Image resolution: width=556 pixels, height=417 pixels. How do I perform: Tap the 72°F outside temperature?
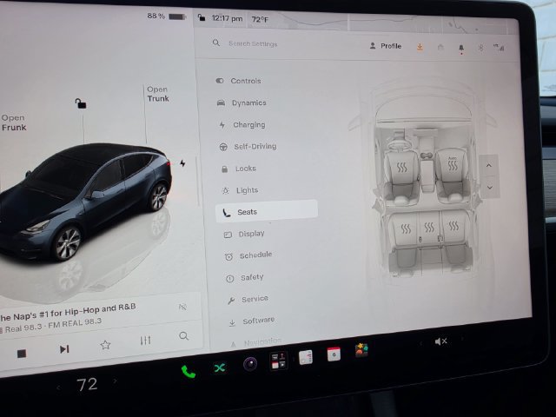click(260, 19)
